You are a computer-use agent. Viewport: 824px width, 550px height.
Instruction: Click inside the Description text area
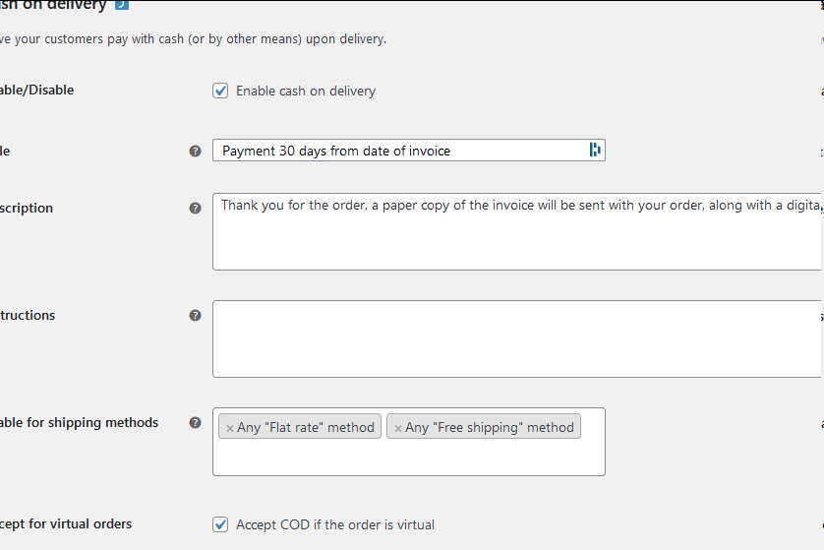[516, 241]
